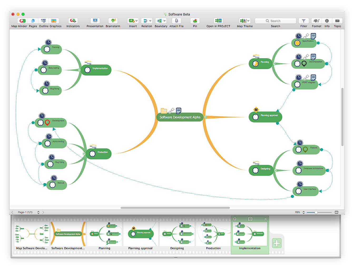Screen dimensions: 353x269
Task: Open the Graphics panel
Action: [x=54, y=21]
